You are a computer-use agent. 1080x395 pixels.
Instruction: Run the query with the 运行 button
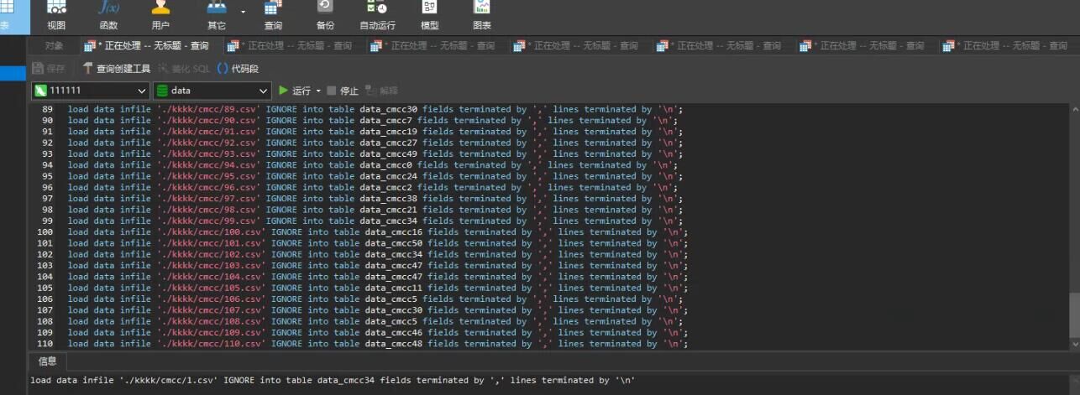(x=295, y=91)
